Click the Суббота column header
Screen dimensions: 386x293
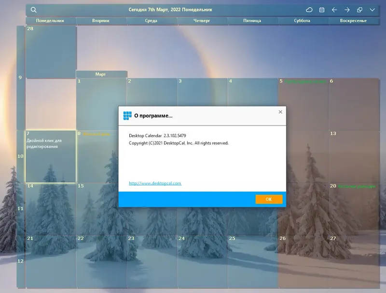coord(302,21)
